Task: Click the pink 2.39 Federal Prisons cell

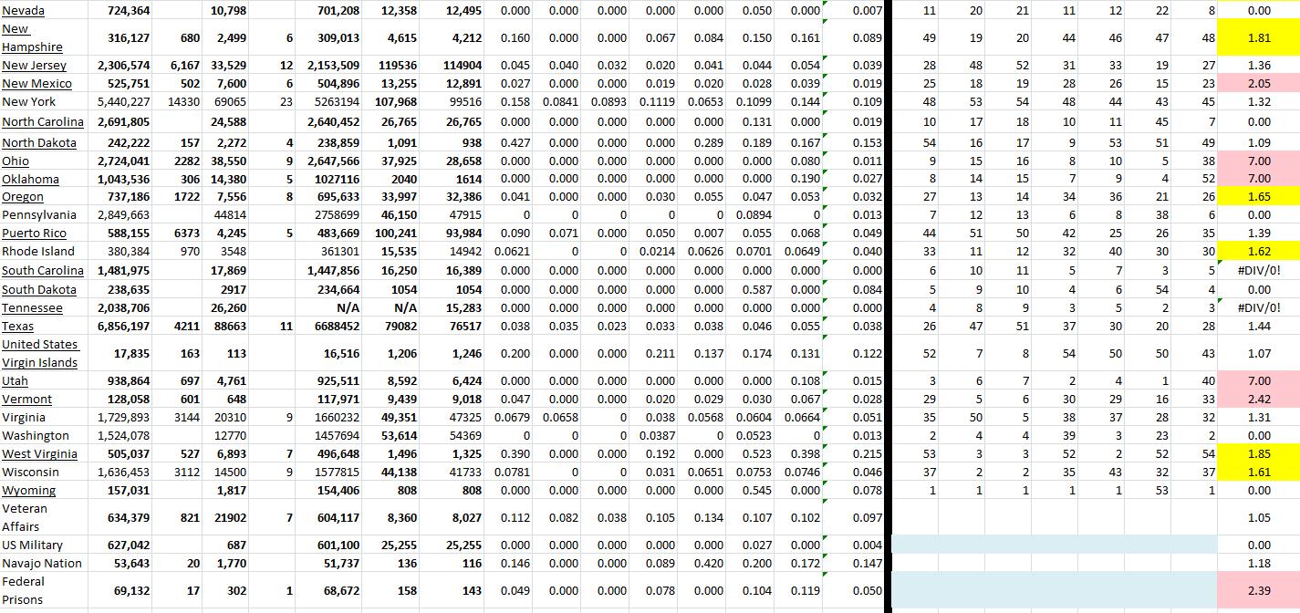Action: click(1258, 591)
